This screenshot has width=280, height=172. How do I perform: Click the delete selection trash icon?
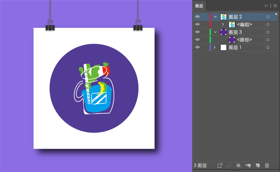(267, 165)
